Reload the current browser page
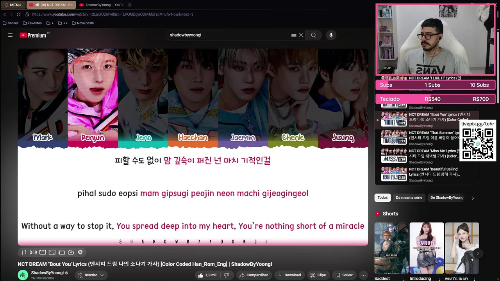500x281 pixels. [18, 14]
